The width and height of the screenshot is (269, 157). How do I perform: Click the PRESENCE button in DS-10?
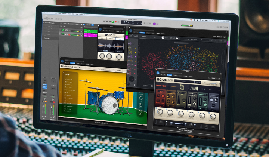pyautogui.click(x=119, y=52)
